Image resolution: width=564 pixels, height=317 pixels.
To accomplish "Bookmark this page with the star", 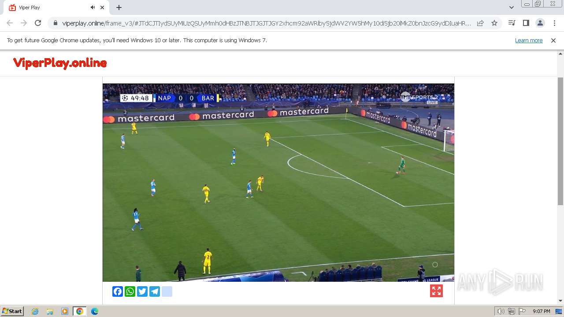I will pos(494,23).
